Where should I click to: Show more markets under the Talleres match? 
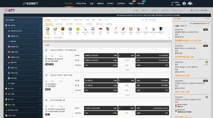pyautogui.click(x=128, y=70)
